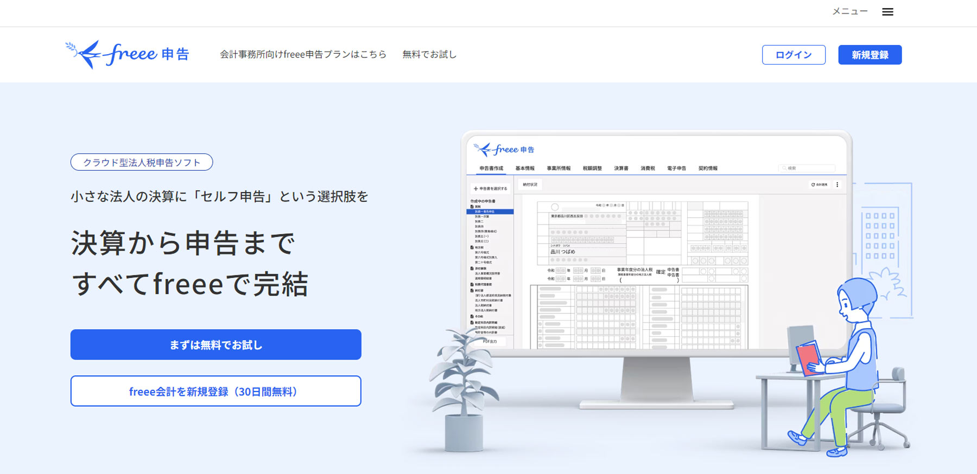
Task: Select the 税額調整 tab in the monitor mockup
Action: tap(592, 169)
